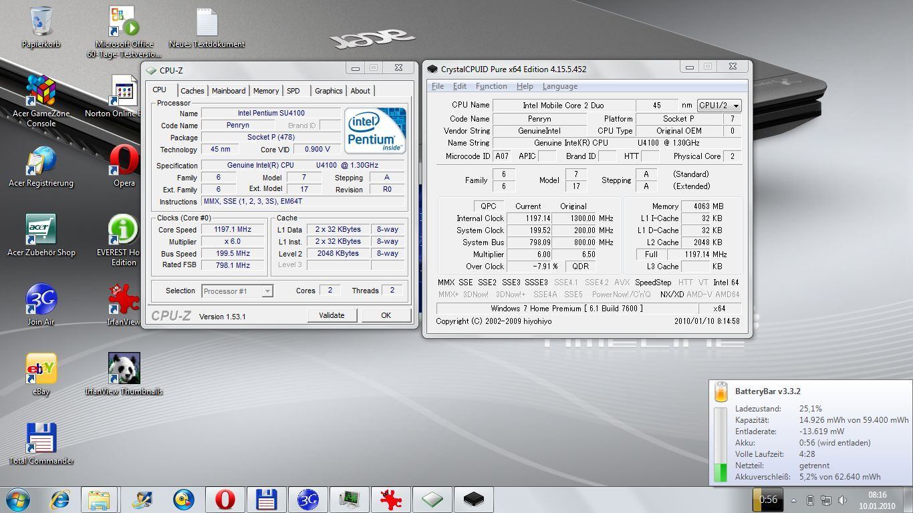The image size is (913, 513).
Task: Click the OK button in CPU-Z
Action: pos(386,315)
